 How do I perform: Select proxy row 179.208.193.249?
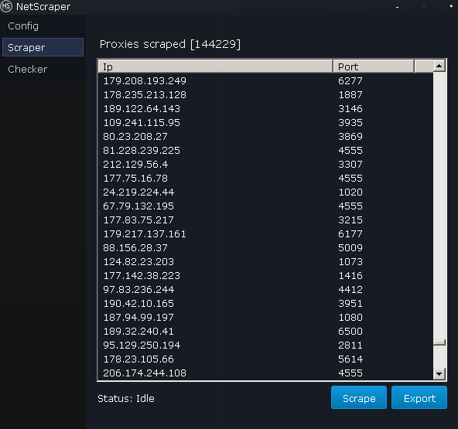click(x=265, y=81)
